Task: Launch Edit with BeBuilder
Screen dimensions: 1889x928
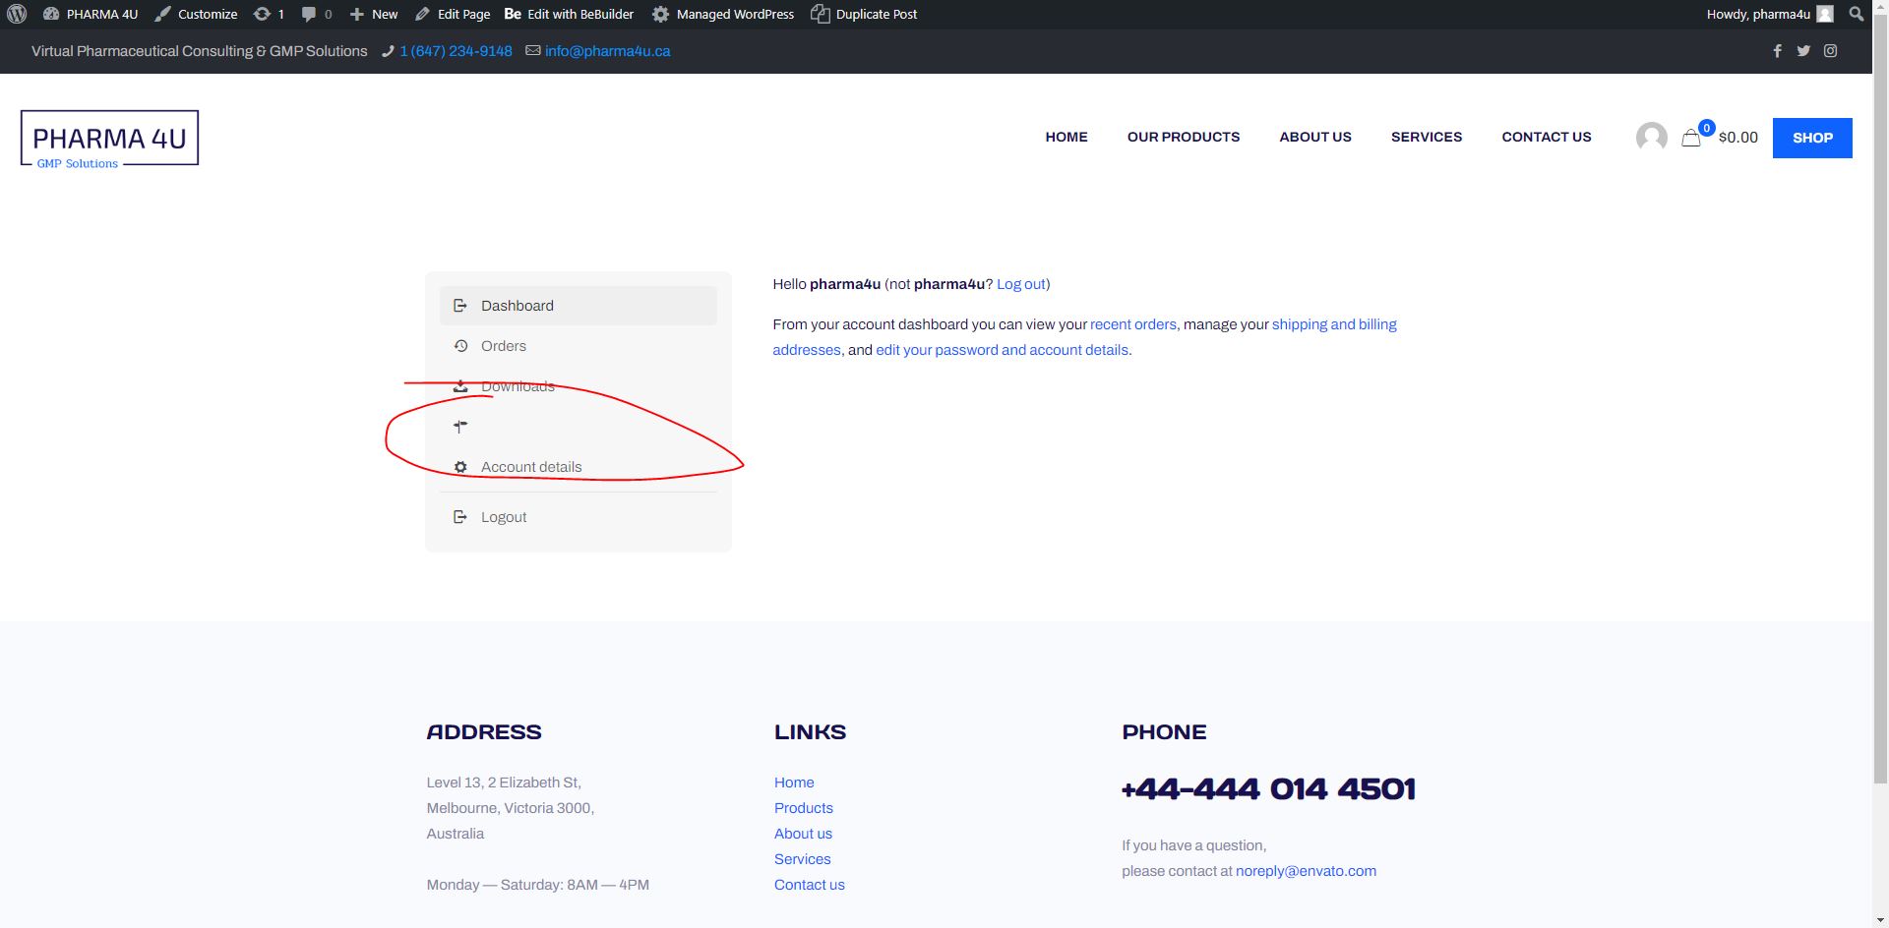Action: (x=569, y=14)
